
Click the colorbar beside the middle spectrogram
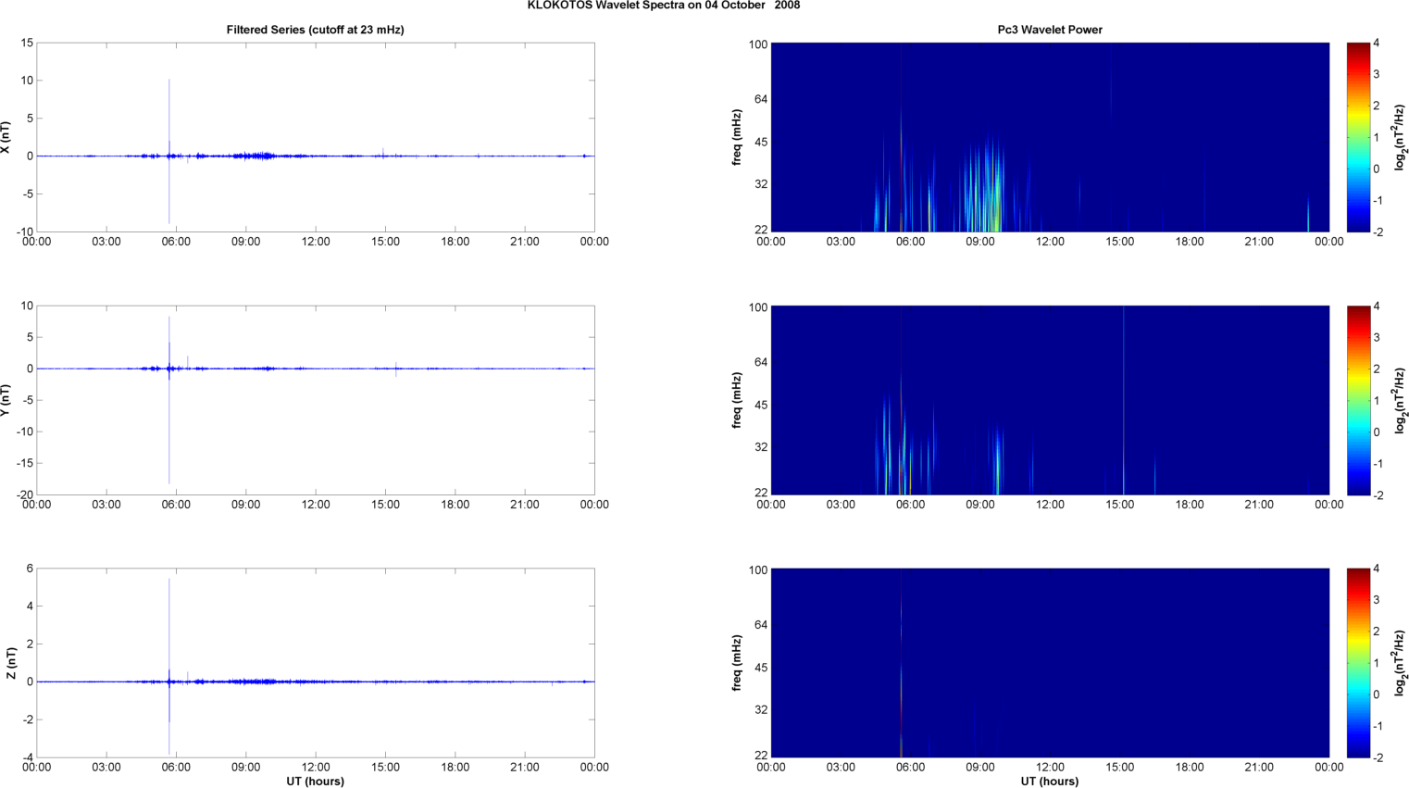1357,400
